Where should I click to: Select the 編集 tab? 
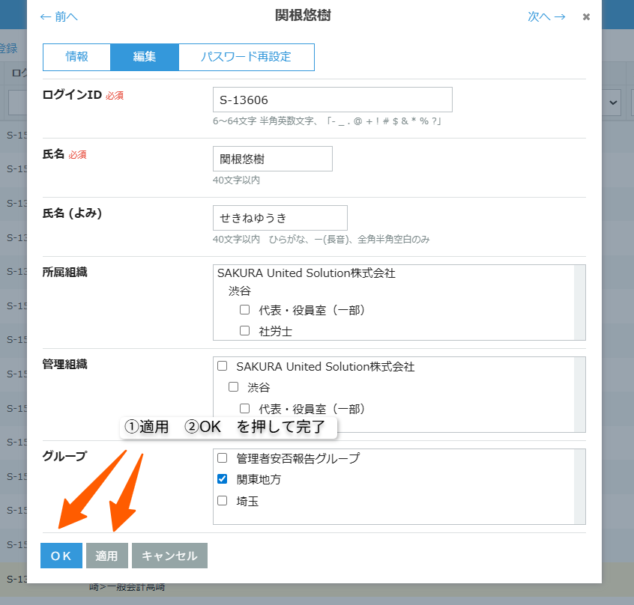point(145,57)
